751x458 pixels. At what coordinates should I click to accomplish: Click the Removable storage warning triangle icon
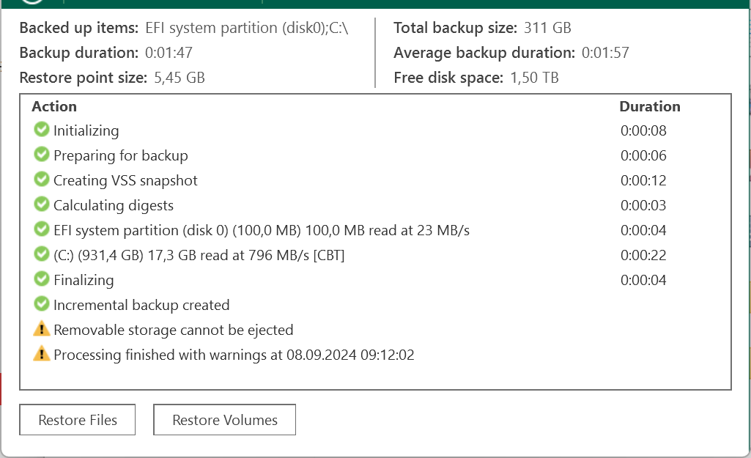[x=41, y=330]
